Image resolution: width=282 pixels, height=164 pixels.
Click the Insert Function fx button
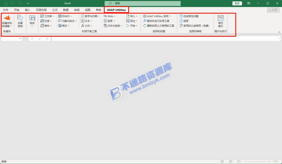click(x=47, y=39)
